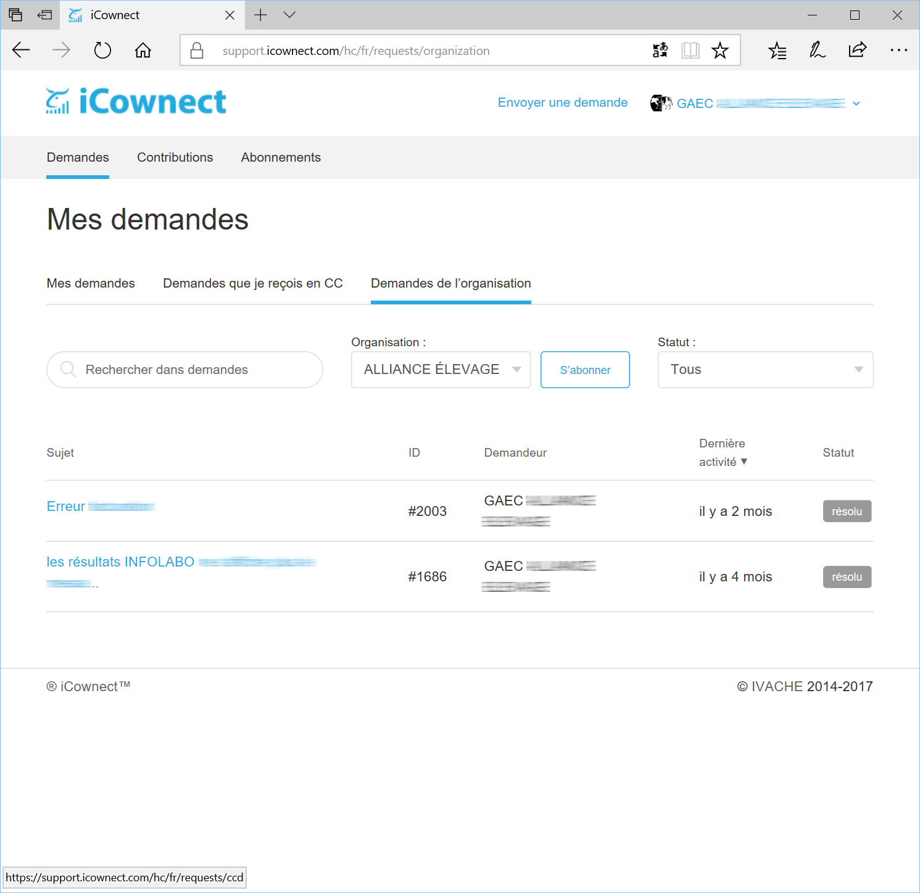Image resolution: width=920 pixels, height=893 pixels.
Task: Click the Add notes pen icon
Action: pyautogui.click(x=818, y=50)
